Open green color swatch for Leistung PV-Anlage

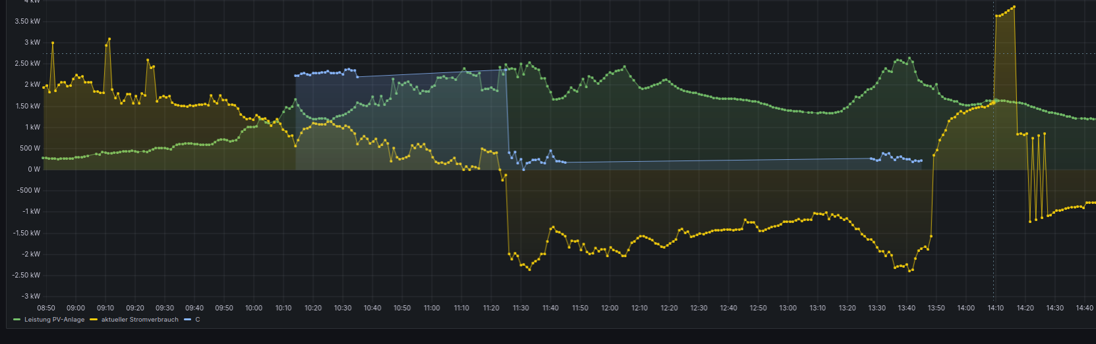(17, 320)
